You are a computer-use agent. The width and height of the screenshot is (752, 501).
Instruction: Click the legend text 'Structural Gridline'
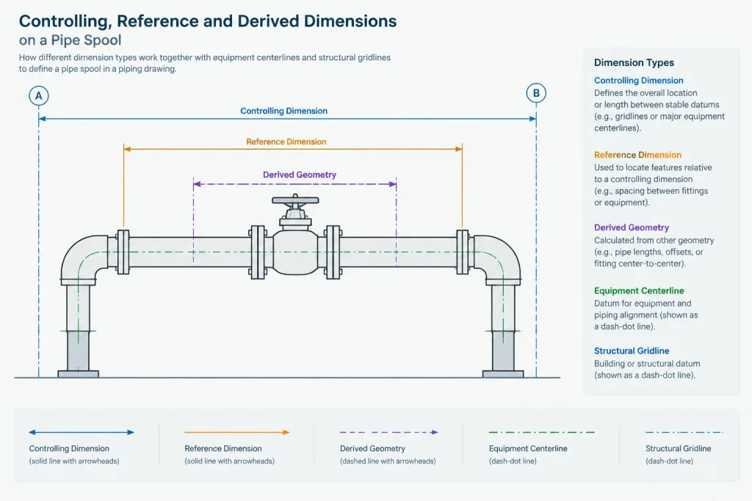[678, 448]
